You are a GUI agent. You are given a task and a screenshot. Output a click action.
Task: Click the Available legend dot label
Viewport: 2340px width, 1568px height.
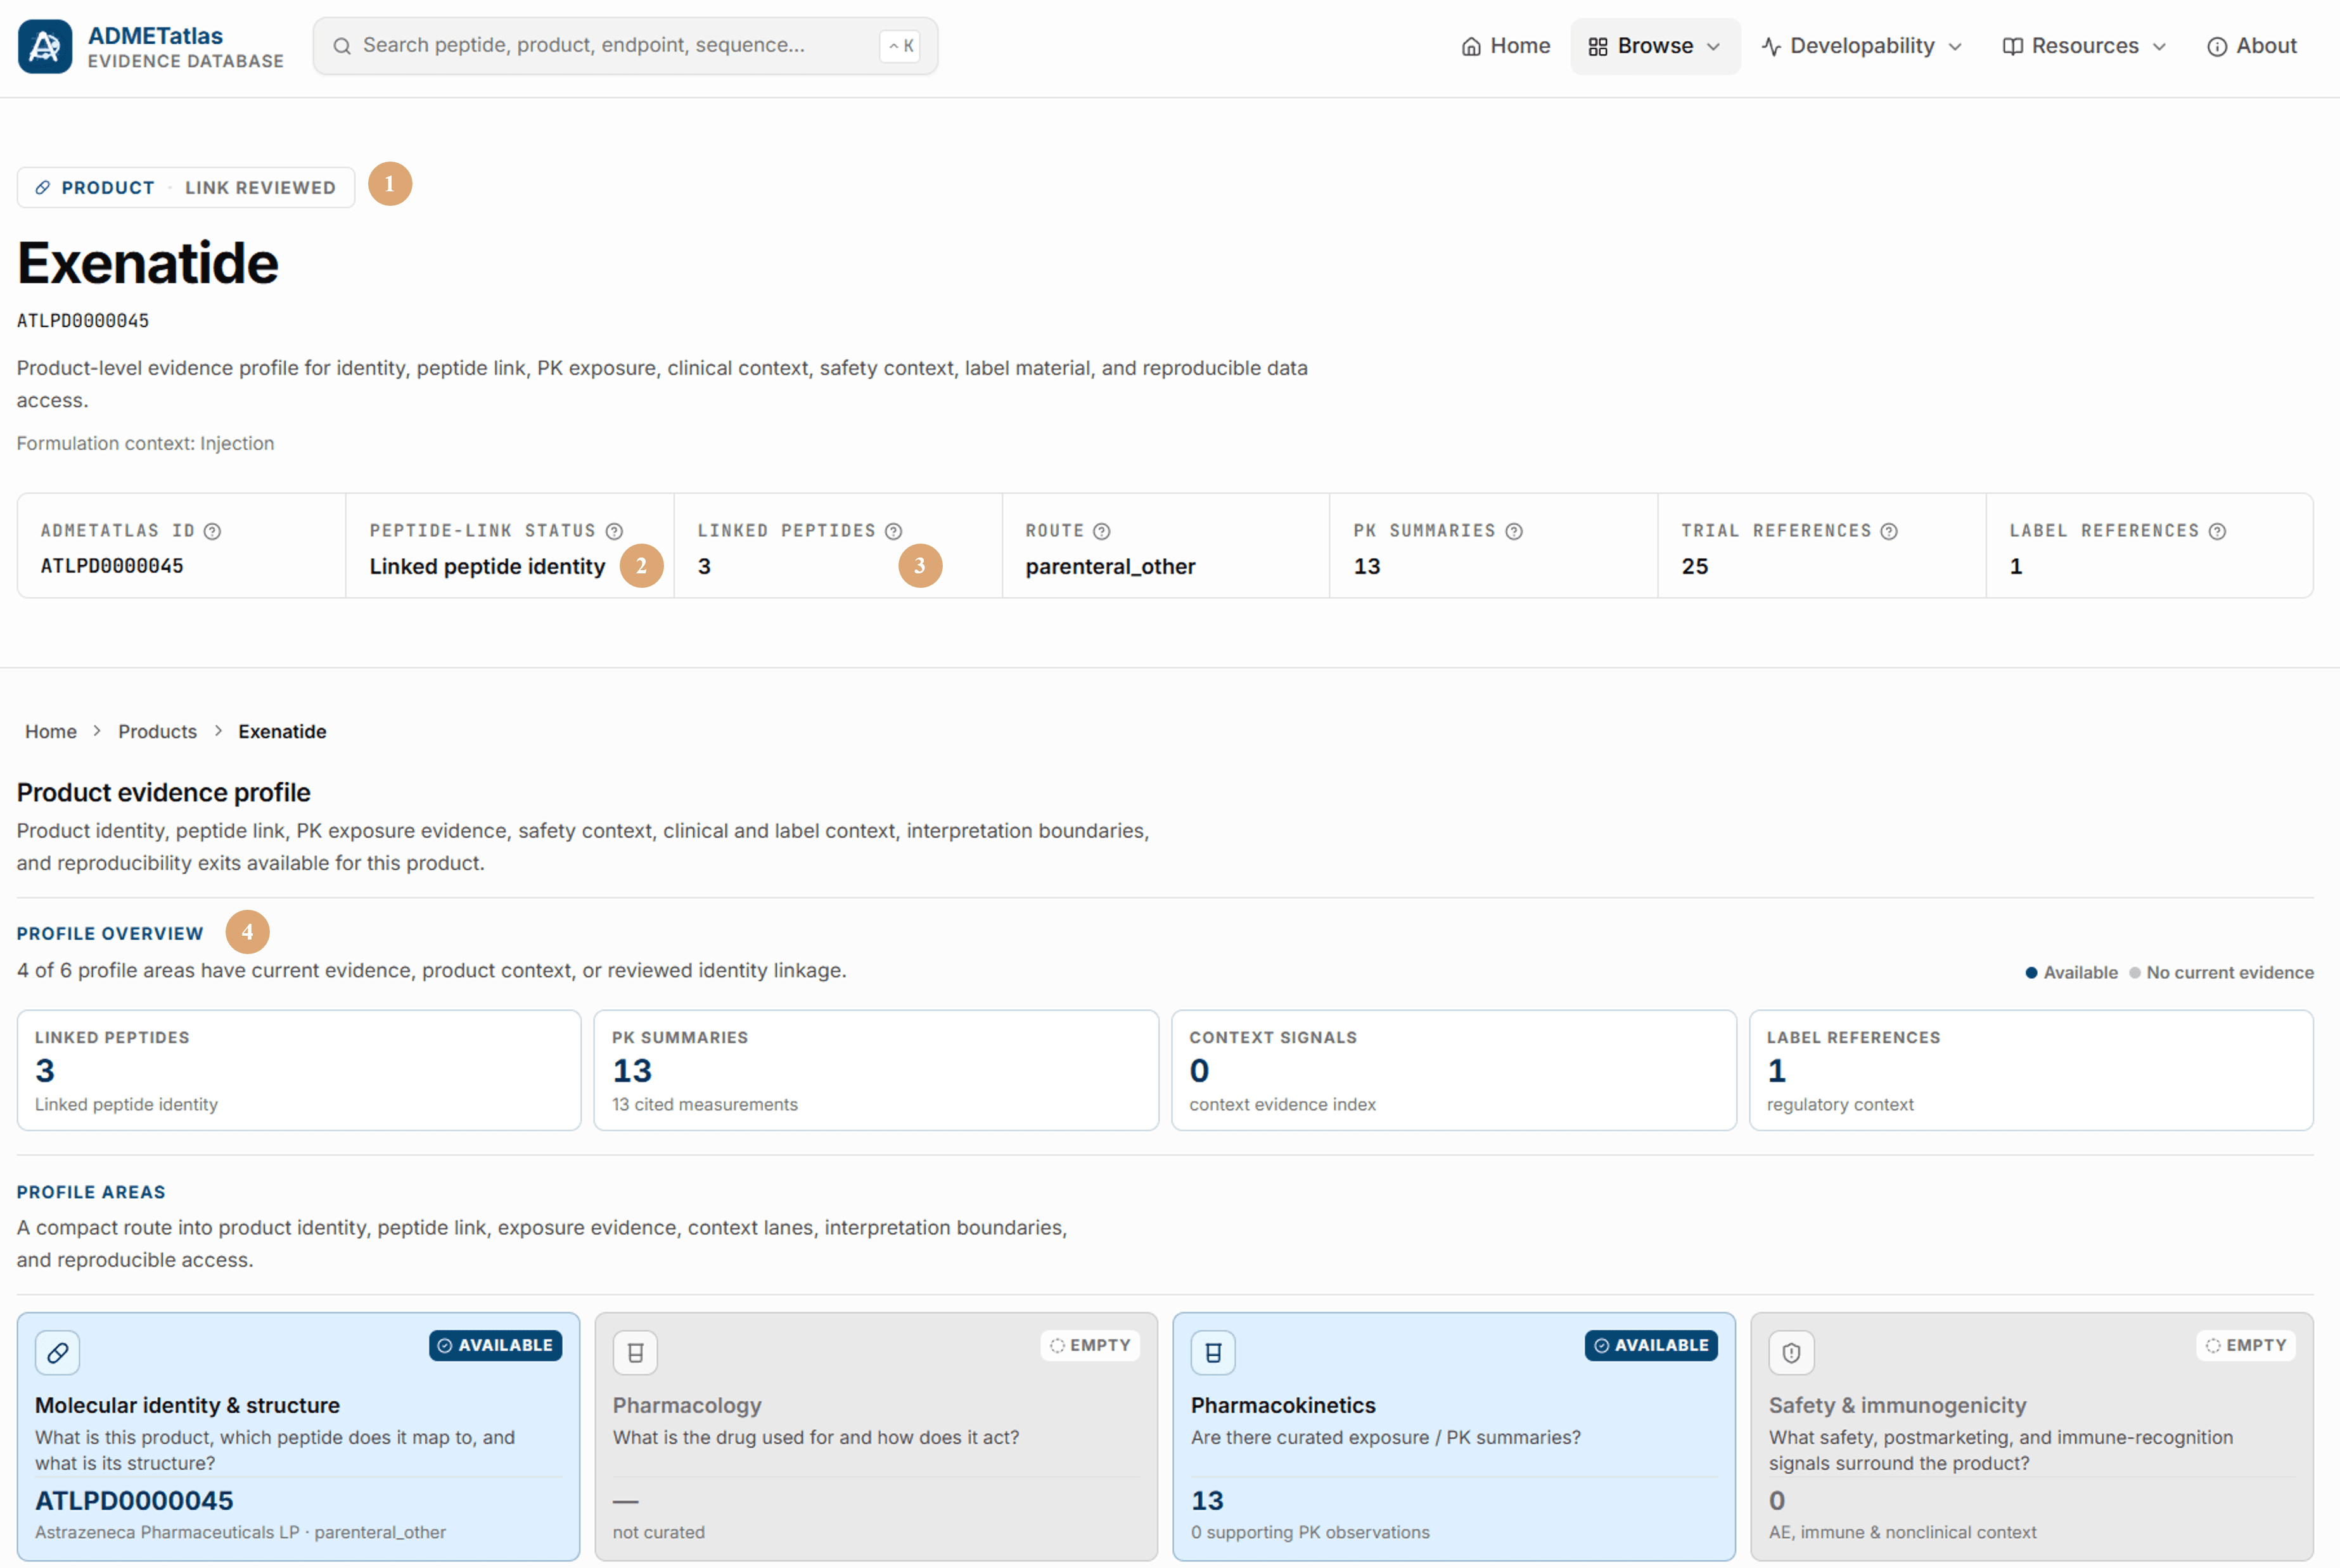pyautogui.click(x=2071, y=972)
